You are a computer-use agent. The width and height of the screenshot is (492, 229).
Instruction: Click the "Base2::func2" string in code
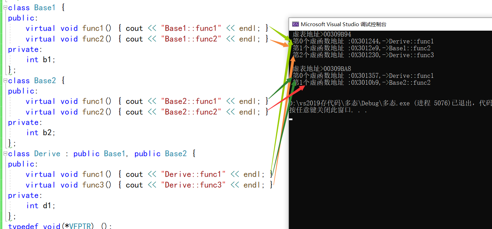tap(191, 112)
